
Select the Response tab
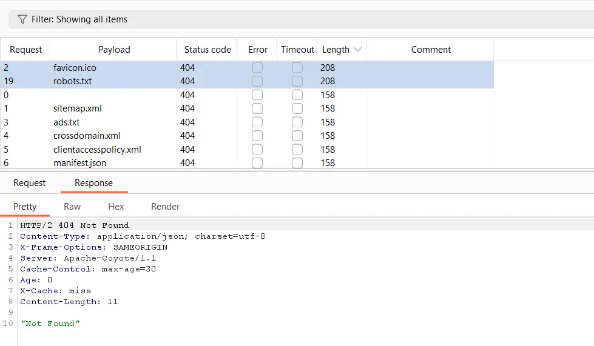(x=93, y=183)
